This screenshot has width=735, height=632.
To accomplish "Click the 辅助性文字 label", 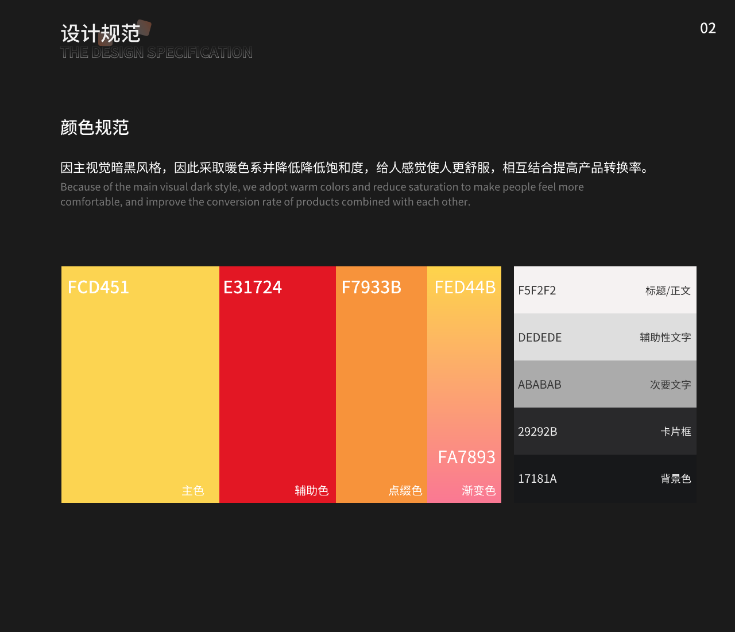I will click(666, 338).
